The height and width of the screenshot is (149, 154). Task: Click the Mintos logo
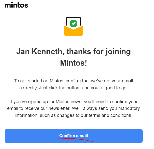click(16, 5)
